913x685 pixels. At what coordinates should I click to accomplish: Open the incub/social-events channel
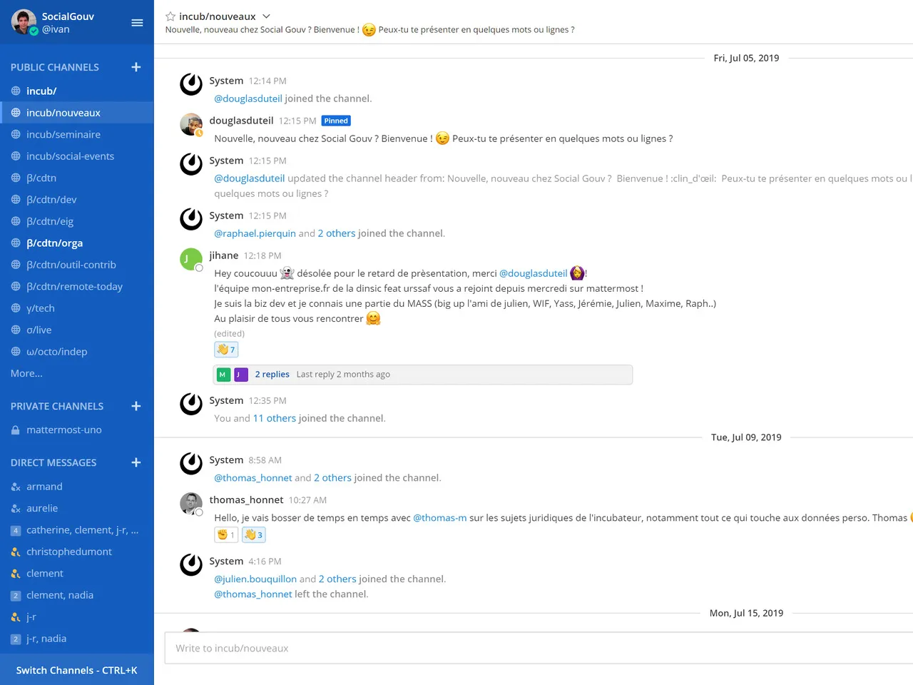77,156
